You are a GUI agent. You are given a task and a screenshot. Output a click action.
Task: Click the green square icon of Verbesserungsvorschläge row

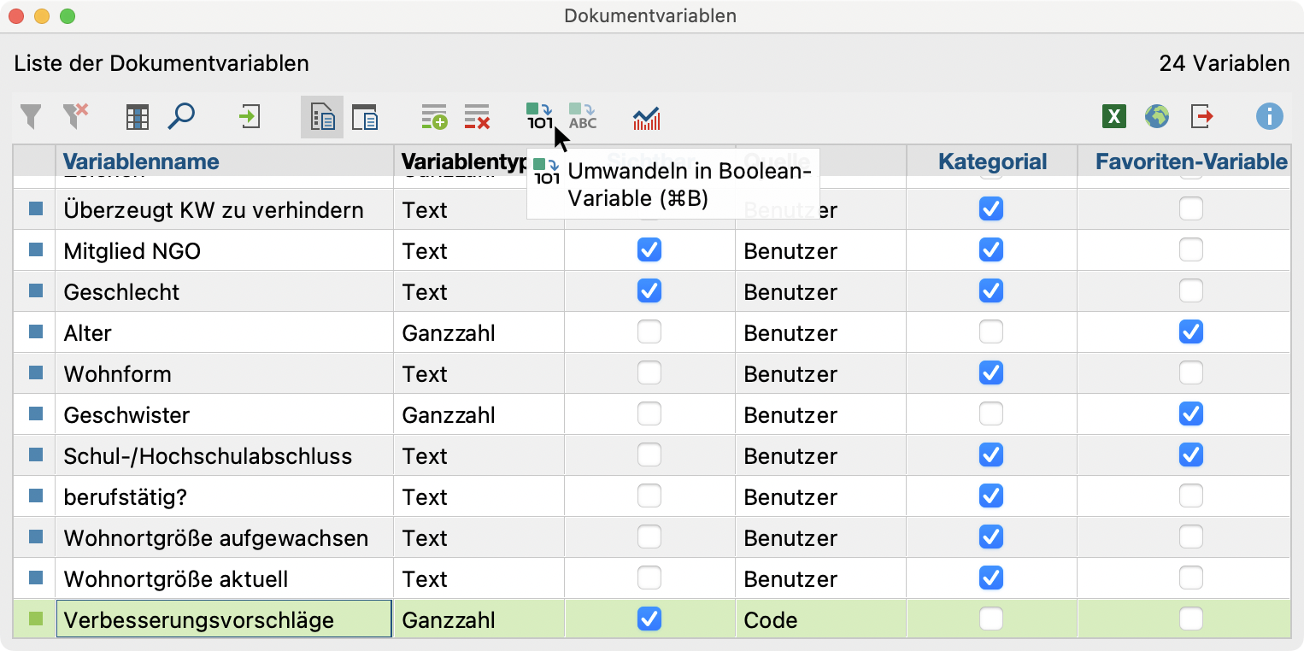click(36, 619)
